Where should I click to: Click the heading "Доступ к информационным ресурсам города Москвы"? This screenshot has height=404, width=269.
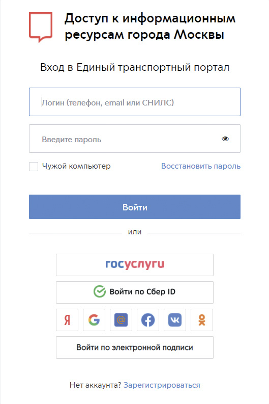(150, 26)
